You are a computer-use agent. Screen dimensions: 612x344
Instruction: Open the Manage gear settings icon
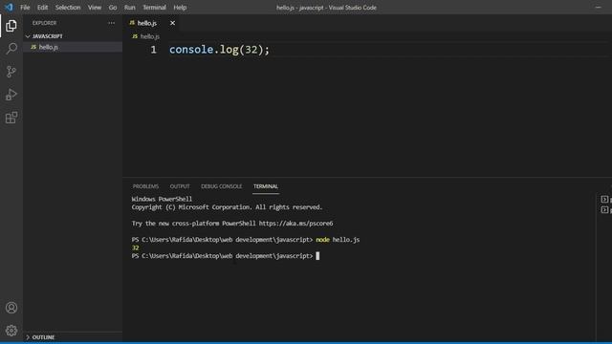point(11,331)
